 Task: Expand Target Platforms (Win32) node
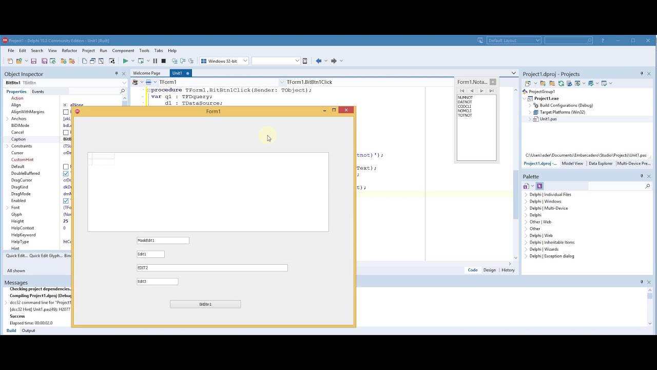[x=530, y=112]
